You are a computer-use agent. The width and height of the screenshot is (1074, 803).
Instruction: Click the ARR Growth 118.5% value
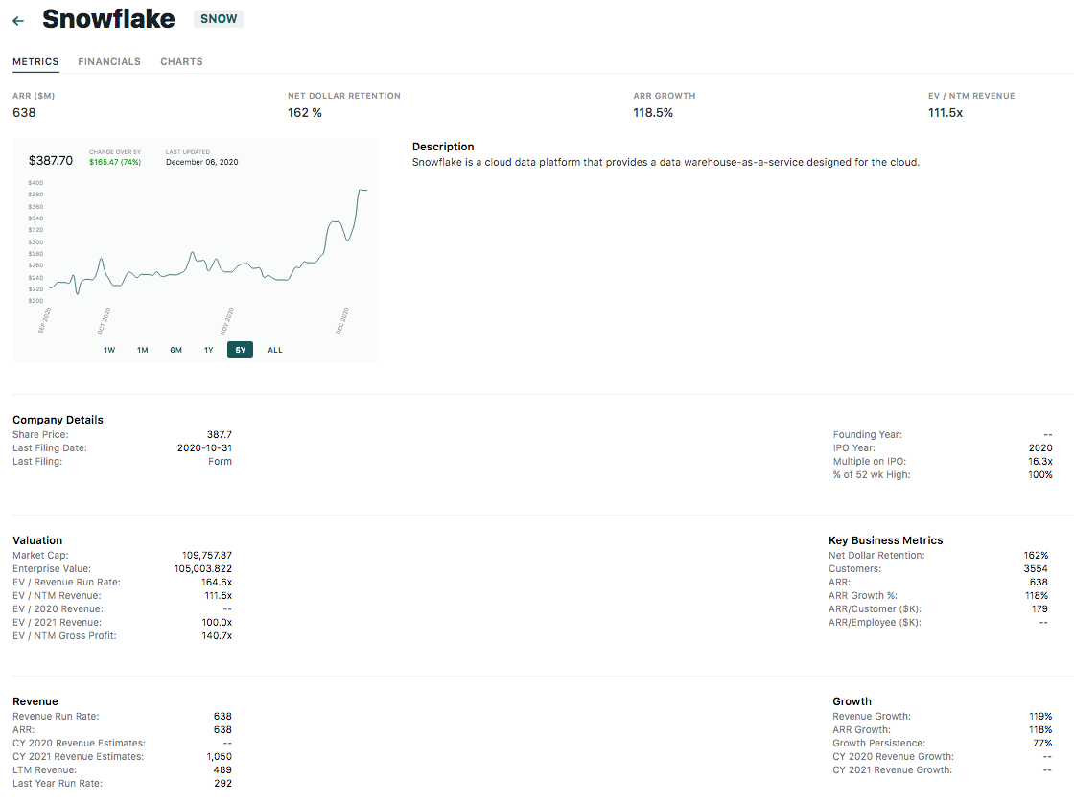(653, 113)
